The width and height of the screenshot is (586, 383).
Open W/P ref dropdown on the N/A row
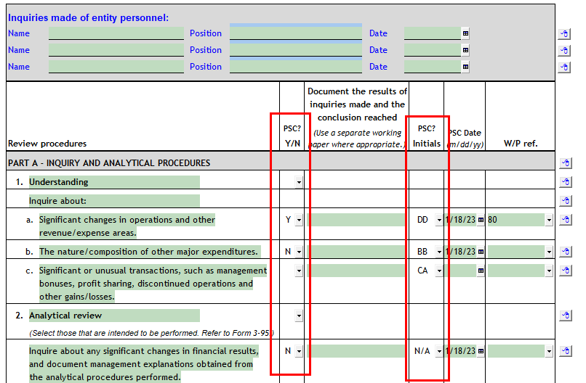coord(549,351)
